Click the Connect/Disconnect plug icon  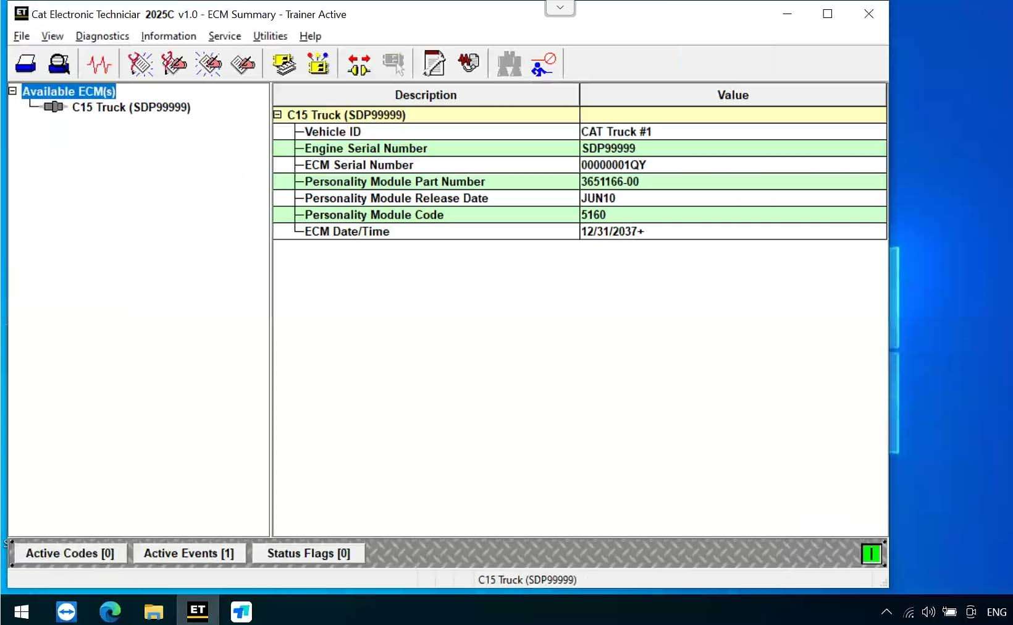(358, 64)
